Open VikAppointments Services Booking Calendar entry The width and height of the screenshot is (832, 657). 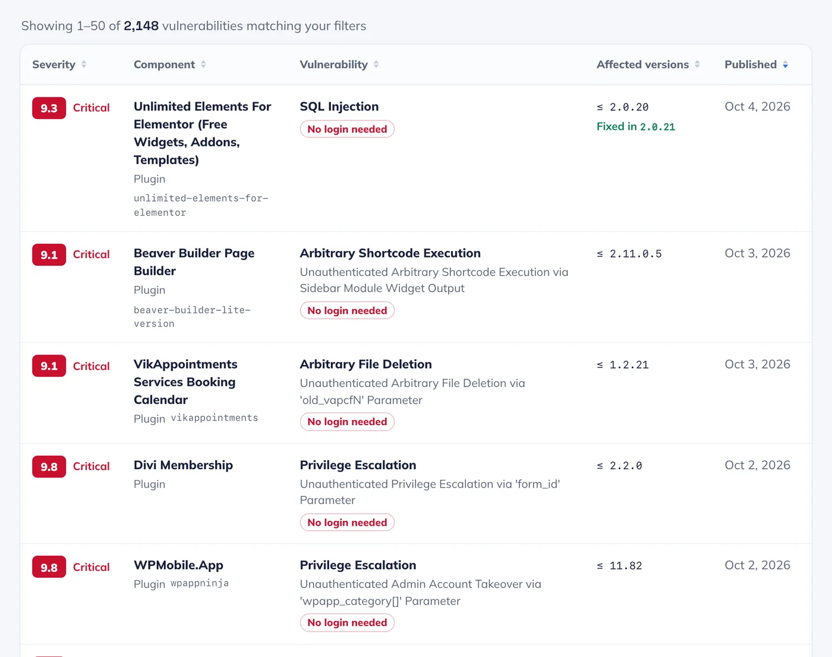(185, 382)
